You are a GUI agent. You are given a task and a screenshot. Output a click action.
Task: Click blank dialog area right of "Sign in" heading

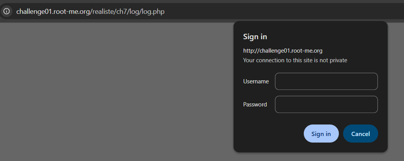coord(328,37)
